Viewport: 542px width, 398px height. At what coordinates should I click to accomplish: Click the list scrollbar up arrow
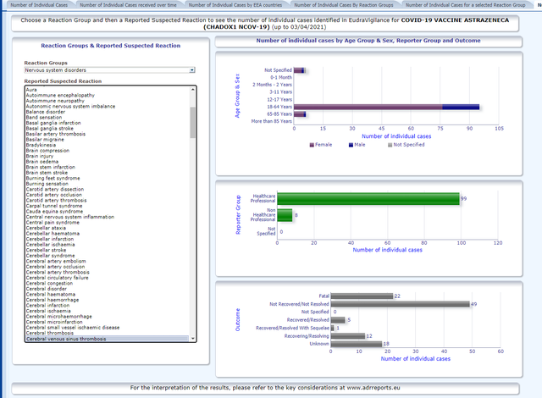tap(192, 90)
